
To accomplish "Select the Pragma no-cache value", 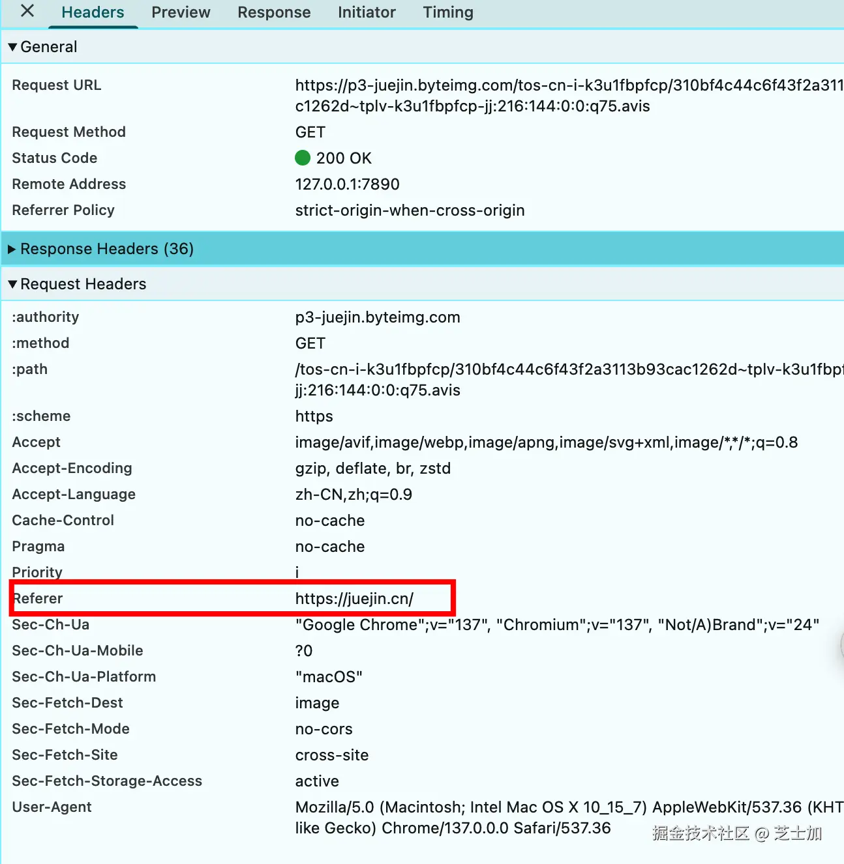I will (330, 547).
